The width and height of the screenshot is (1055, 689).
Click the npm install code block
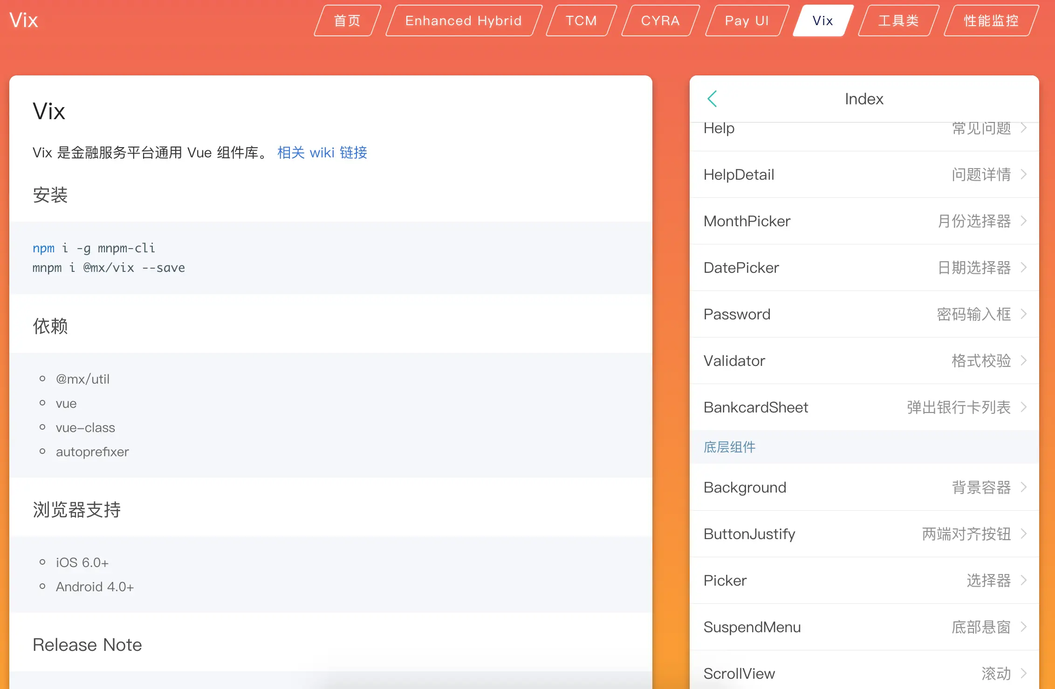330,258
